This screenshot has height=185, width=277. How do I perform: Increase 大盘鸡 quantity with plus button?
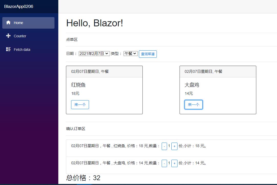click(174, 163)
